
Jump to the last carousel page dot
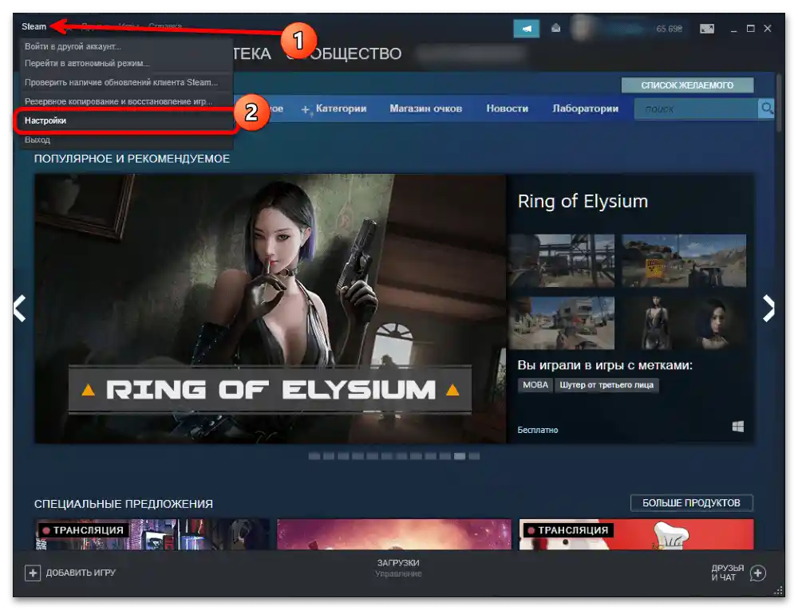tap(474, 456)
